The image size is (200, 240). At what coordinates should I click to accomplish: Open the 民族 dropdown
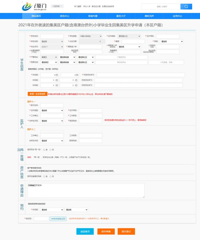tap(172, 41)
